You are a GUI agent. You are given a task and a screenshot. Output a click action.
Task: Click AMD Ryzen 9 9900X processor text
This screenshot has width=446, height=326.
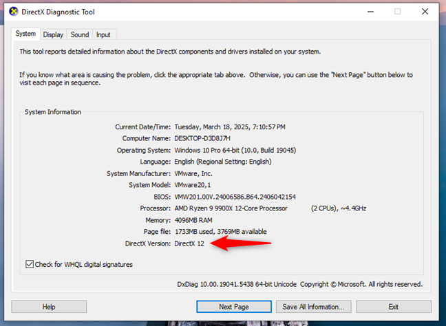click(x=231, y=208)
